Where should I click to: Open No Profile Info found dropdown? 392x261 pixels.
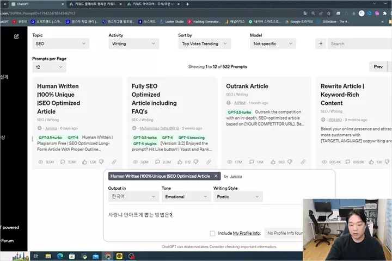click(284, 233)
